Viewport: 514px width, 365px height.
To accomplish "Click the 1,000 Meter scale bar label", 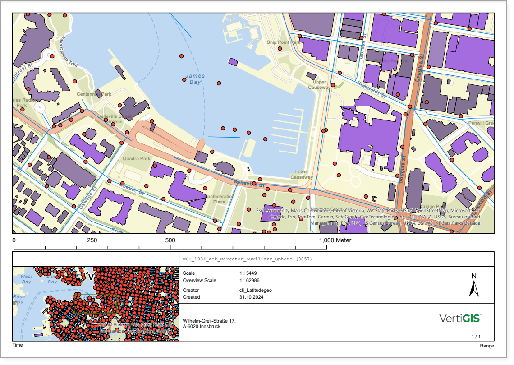I will click(335, 240).
